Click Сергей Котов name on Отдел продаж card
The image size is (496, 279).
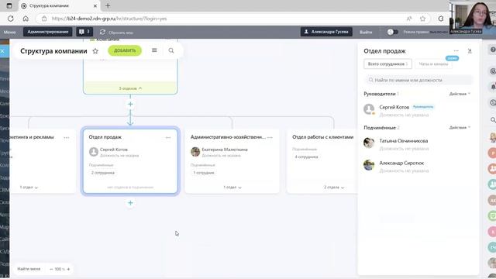coord(114,150)
